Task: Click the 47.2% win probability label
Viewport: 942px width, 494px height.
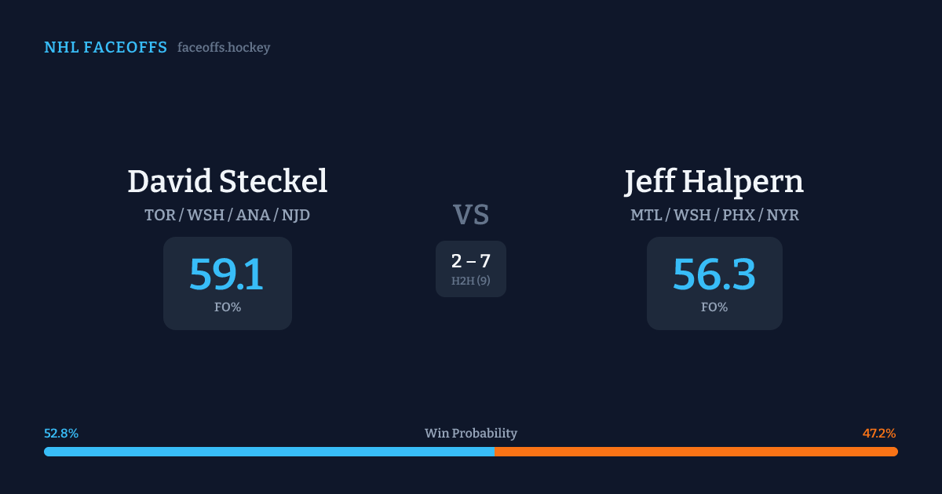Action: point(879,434)
